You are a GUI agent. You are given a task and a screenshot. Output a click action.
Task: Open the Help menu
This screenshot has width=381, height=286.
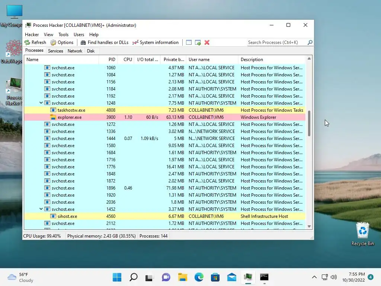94,35
